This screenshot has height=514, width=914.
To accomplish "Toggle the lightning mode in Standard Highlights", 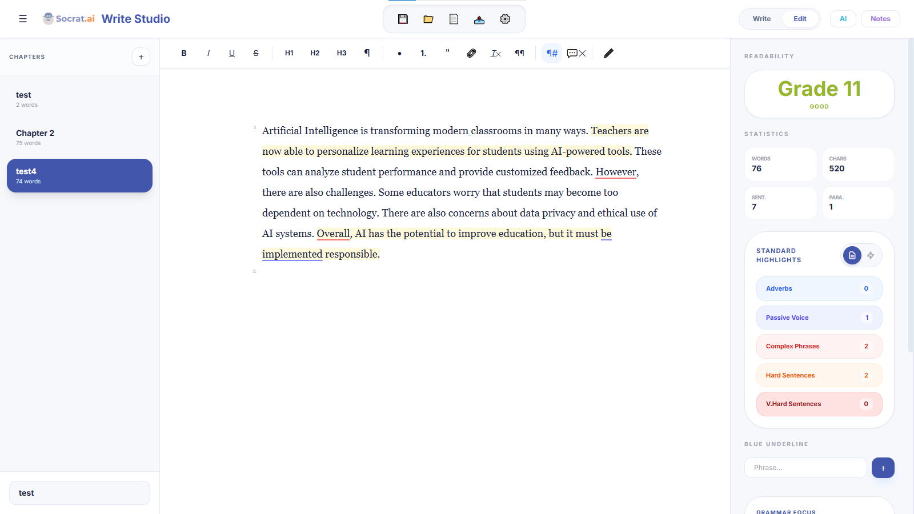I will point(871,255).
